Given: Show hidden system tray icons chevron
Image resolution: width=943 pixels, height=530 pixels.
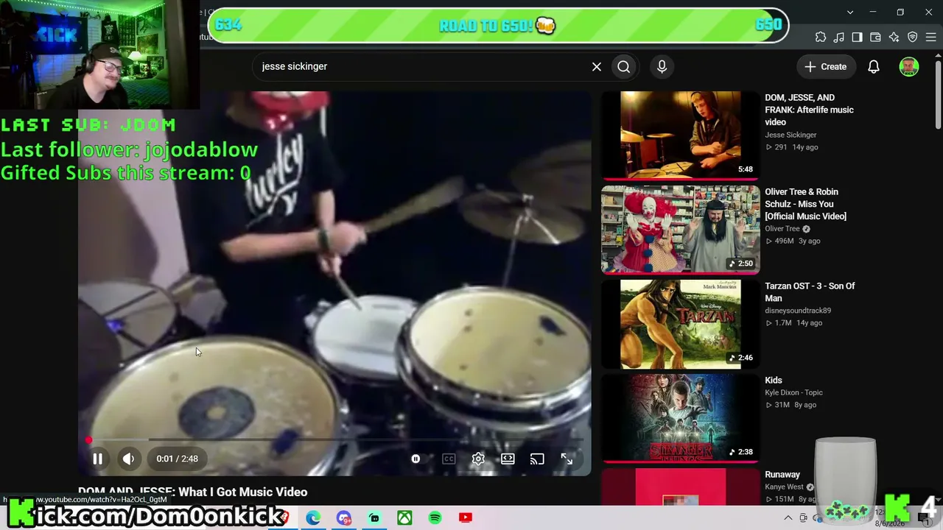Looking at the screenshot, I should click(x=788, y=518).
